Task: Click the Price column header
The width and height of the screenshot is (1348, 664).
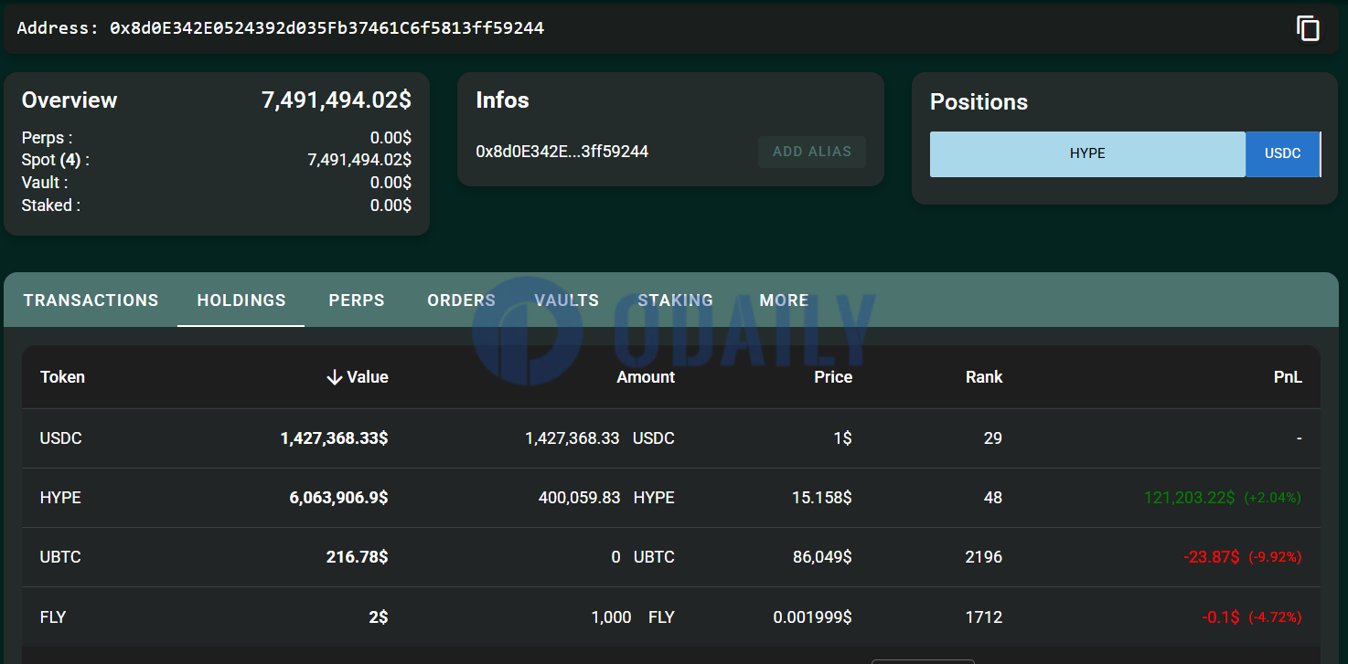Action: pos(833,377)
